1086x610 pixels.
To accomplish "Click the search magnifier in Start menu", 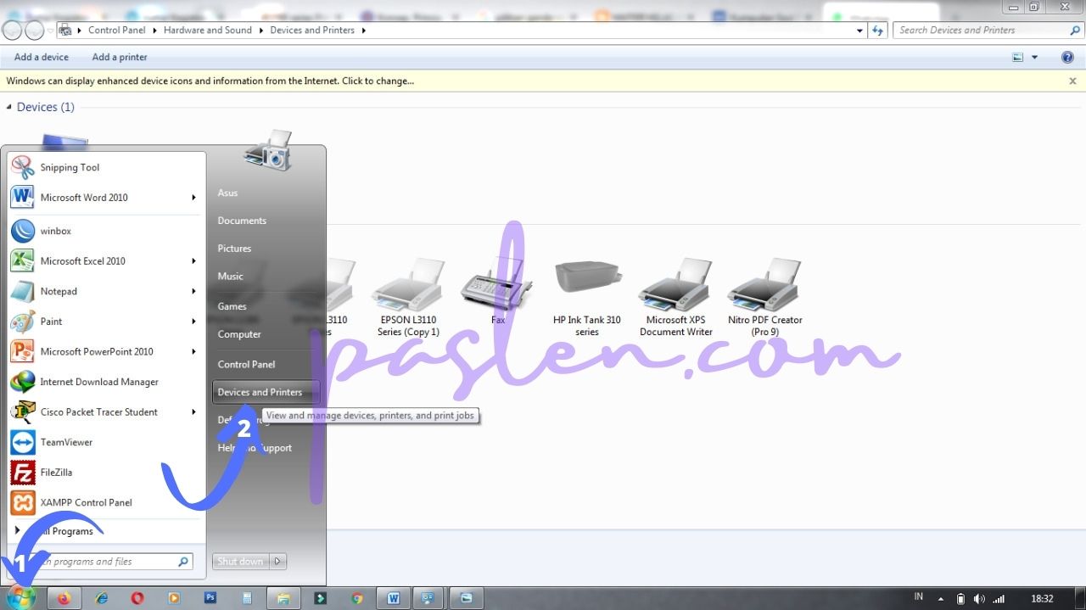I will 182,562.
